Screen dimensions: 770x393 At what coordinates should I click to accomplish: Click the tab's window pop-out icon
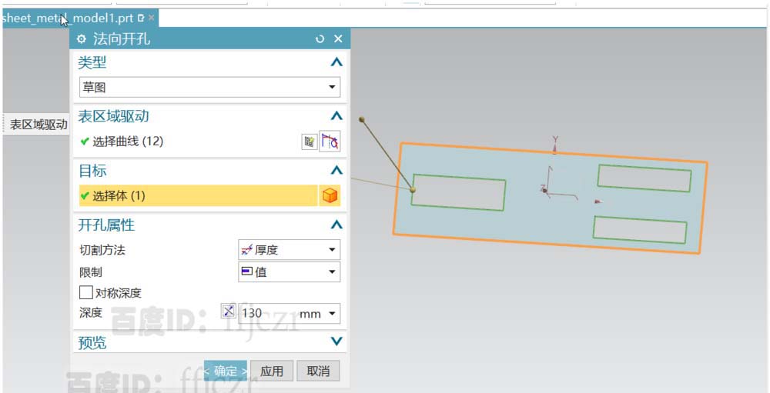pos(142,18)
